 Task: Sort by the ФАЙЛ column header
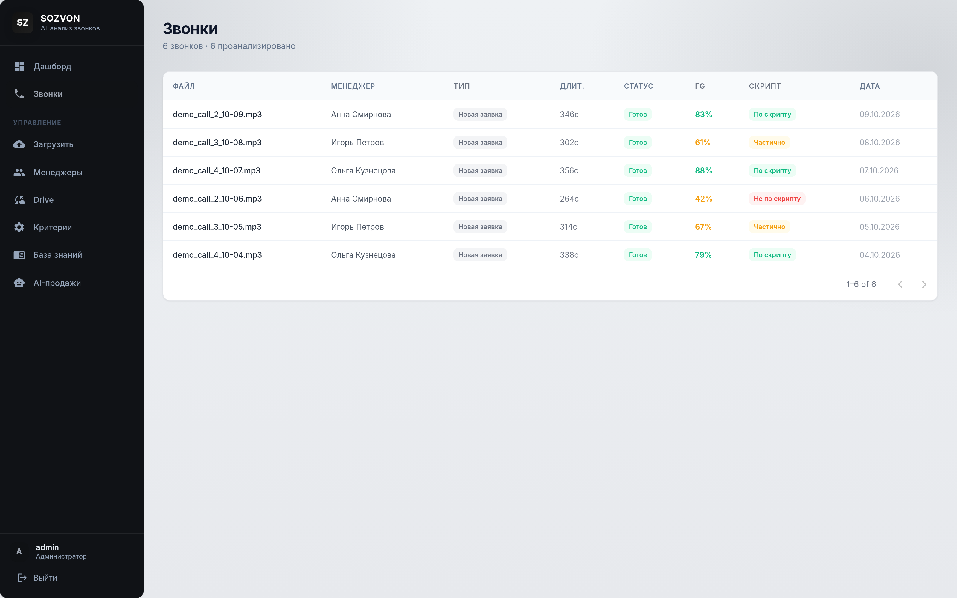tap(184, 86)
